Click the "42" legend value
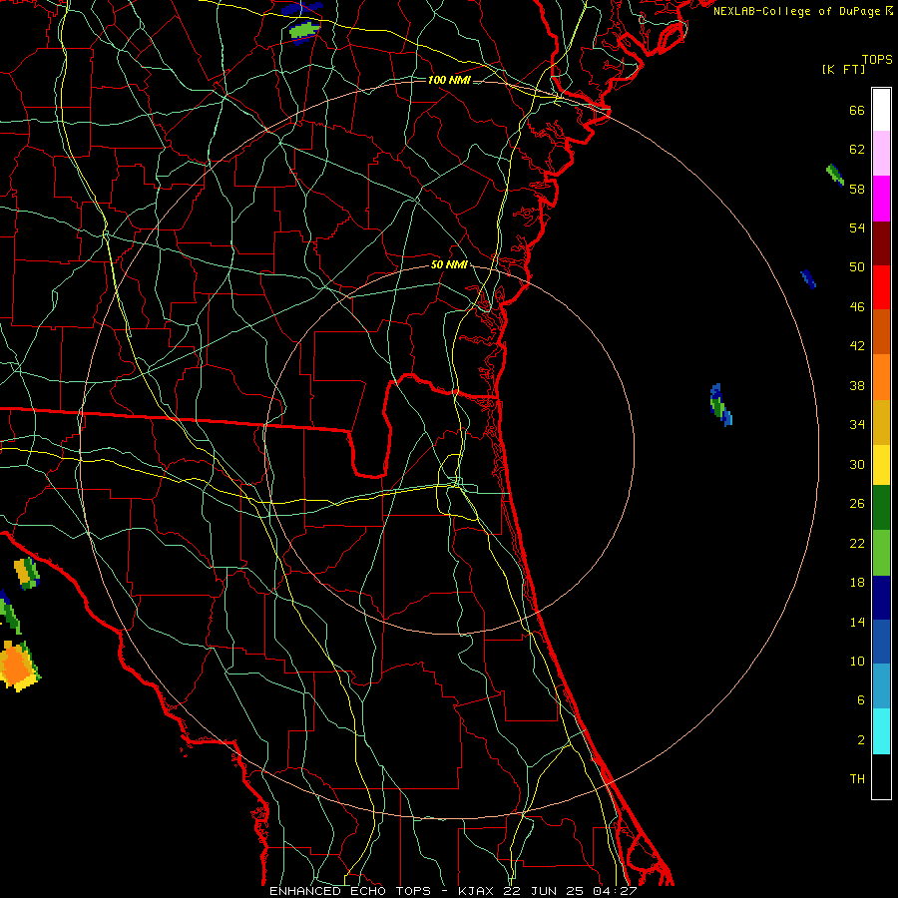The width and height of the screenshot is (898, 898). coord(857,346)
